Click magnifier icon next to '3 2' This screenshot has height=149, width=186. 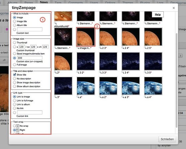click(x=78, y=72)
